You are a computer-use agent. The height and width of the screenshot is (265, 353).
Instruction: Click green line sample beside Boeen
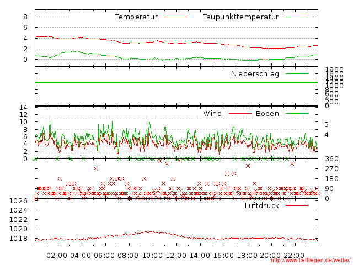click(297, 113)
